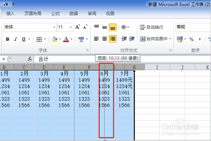
Task: Increase cell indent
Action: click(132, 39)
